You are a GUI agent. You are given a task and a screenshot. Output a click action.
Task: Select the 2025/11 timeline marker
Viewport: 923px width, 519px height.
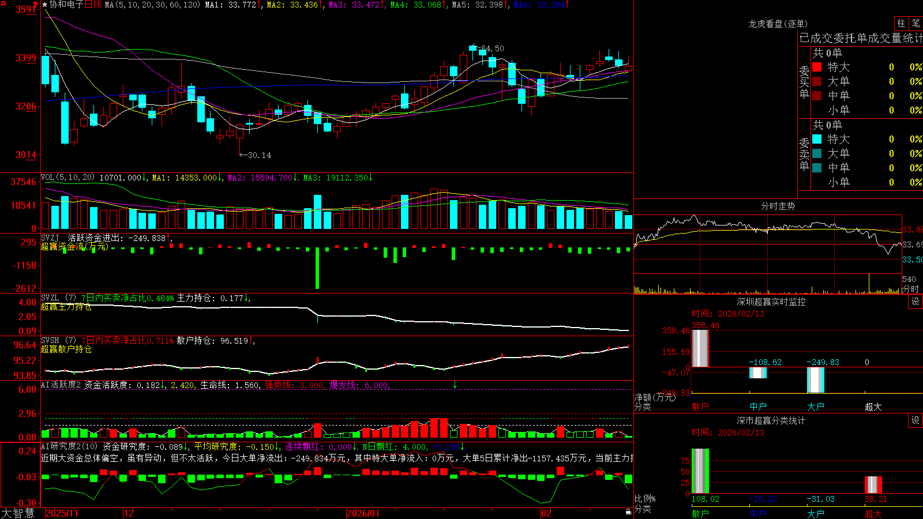(x=62, y=513)
